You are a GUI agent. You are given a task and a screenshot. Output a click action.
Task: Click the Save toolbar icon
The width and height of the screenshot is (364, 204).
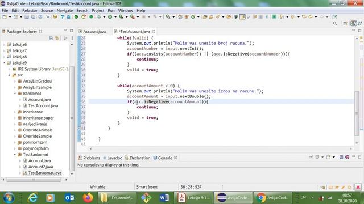click(27, 16)
